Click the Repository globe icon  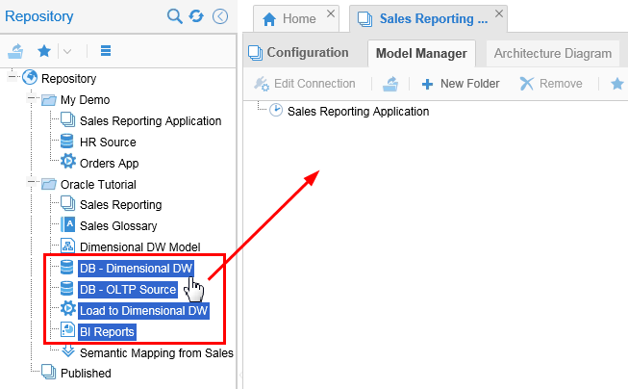pyautogui.click(x=30, y=78)
